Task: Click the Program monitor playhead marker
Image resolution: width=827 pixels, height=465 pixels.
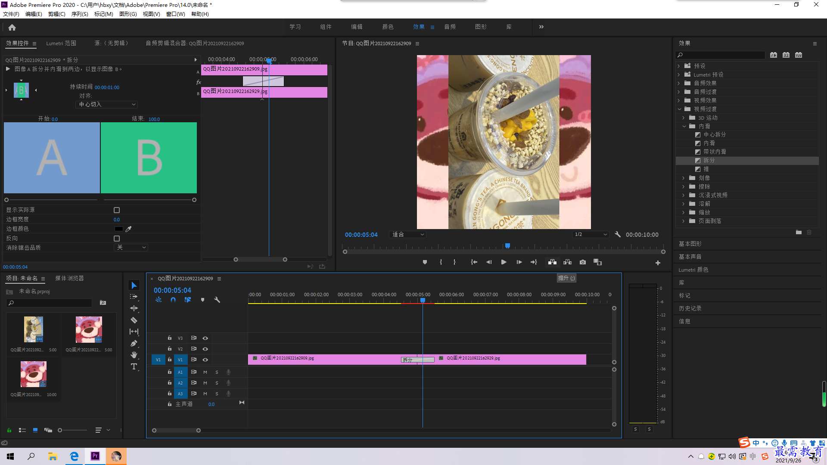Action: [507, 246]
